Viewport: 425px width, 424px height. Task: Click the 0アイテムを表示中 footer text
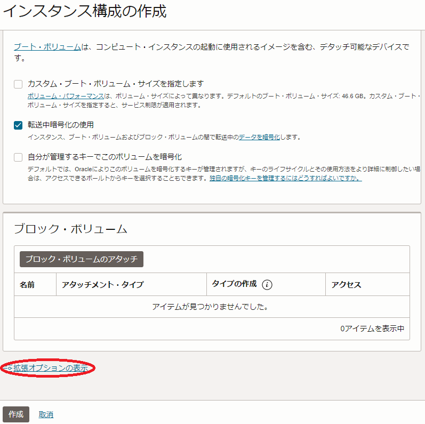pyautogui.click(x=372, y=329)
